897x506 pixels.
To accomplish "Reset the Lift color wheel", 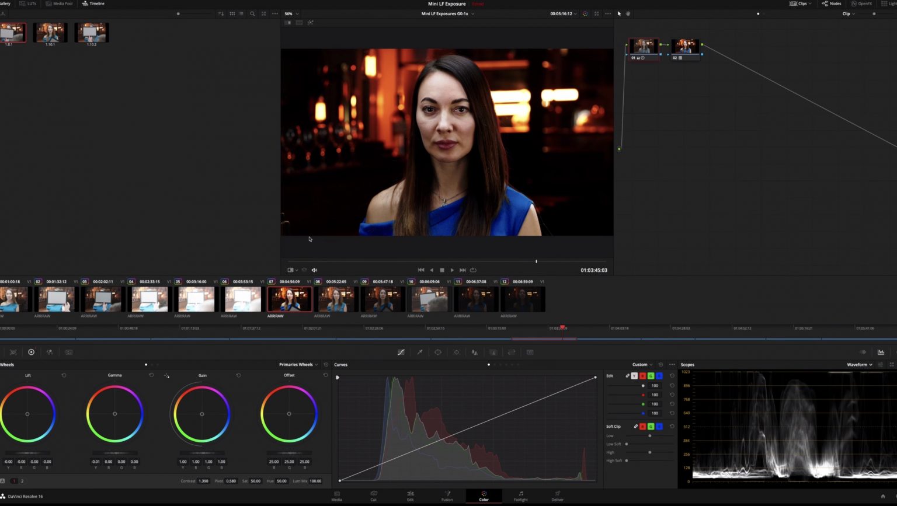I will point(64,375).
